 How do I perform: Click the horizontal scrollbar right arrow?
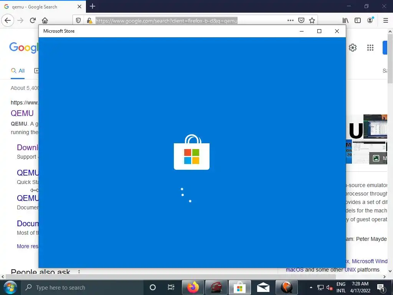click(x=385, y=277)
